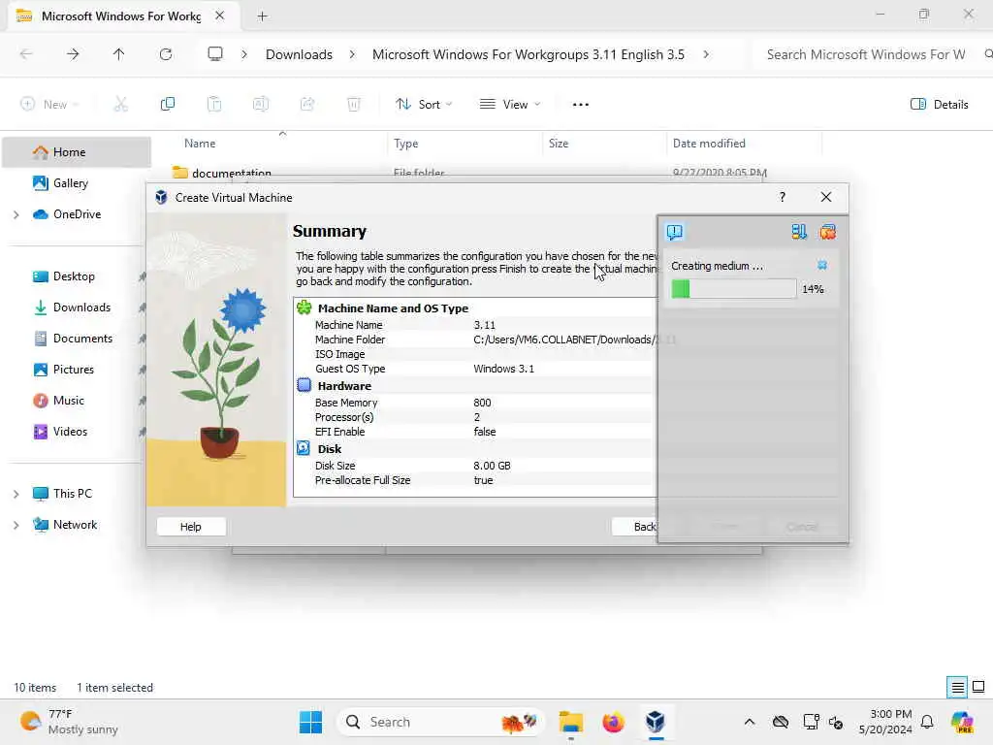The width and height of the screenshot is (993, 745).
Task: Click Downloads in the breadcrumb path
Action: pos(299,54)
